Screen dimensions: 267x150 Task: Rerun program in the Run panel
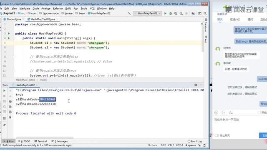(x=5, y=91)
